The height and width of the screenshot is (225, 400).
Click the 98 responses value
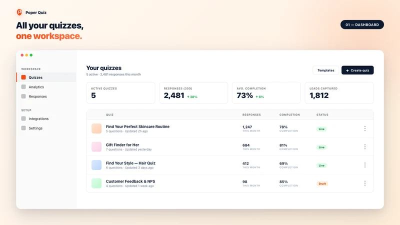(x=244, y=181)
